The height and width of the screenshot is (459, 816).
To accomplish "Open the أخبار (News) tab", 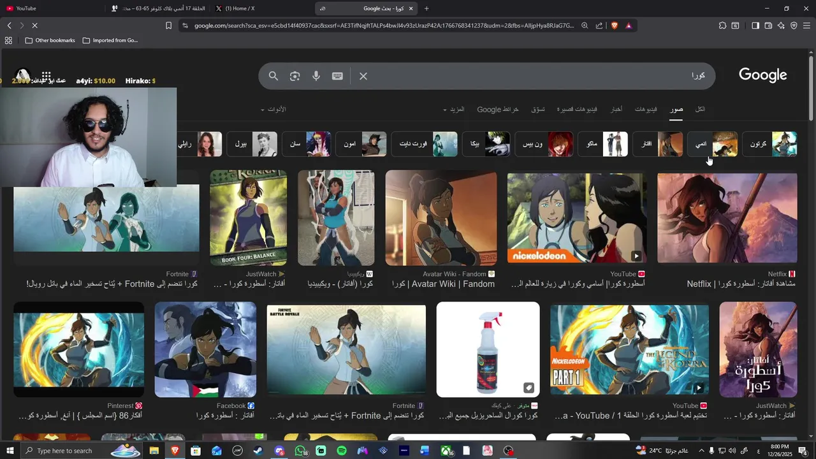I will tap(616, 109).
